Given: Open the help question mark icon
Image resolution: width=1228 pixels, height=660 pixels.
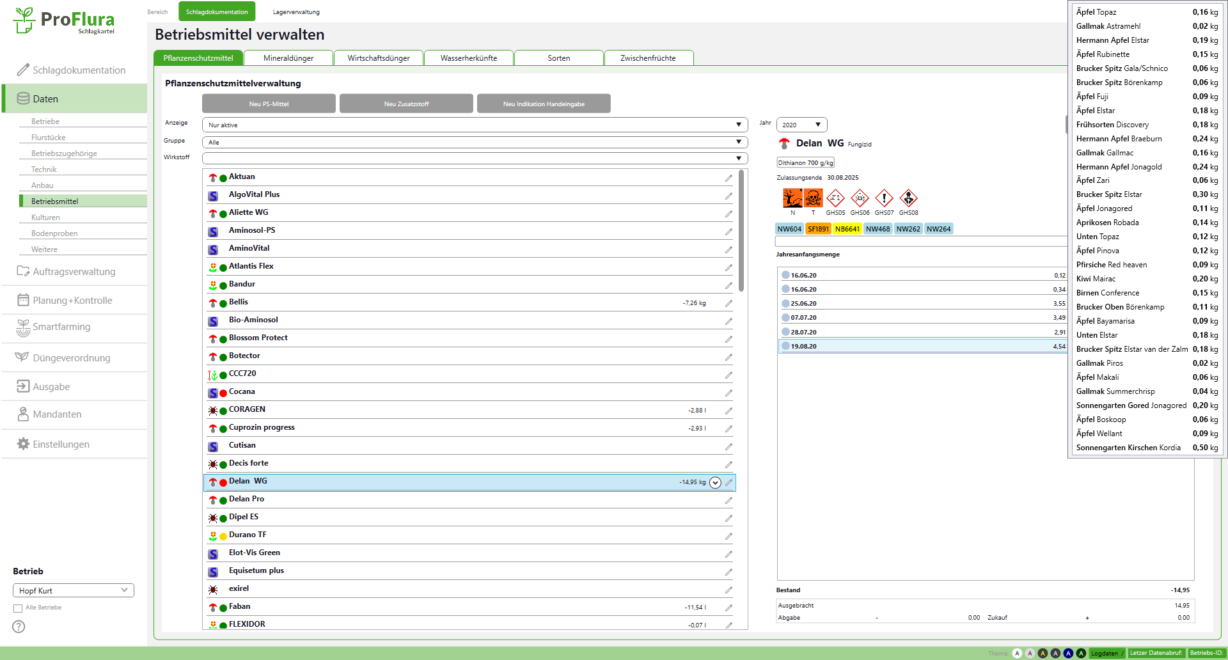Looking at the screenshot, I should point(19,627).
